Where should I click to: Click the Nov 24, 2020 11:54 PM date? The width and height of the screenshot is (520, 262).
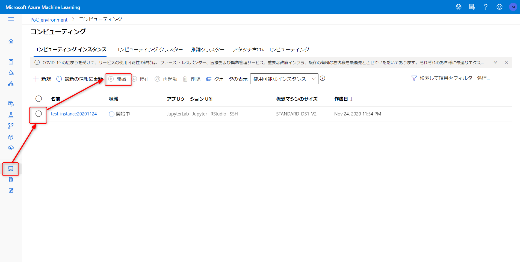[357, 114]
